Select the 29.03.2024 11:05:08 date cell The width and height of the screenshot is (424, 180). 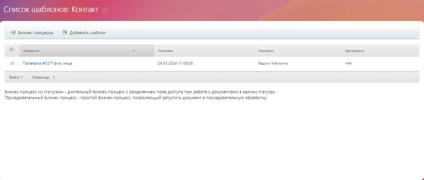coord(175,63)
